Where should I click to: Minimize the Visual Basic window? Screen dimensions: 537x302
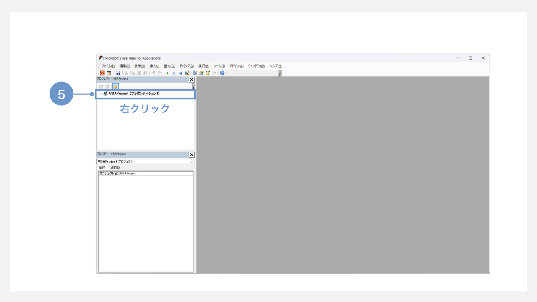(x=458, y=58)
